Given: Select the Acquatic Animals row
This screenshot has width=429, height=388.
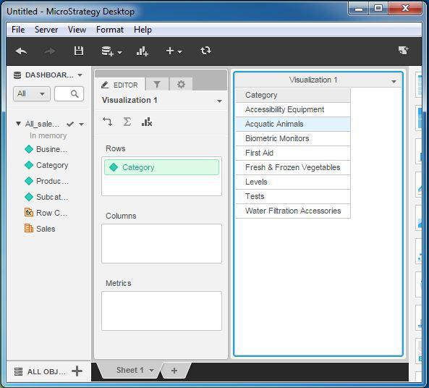Looking at the screenshot, I should pos(293,124).
